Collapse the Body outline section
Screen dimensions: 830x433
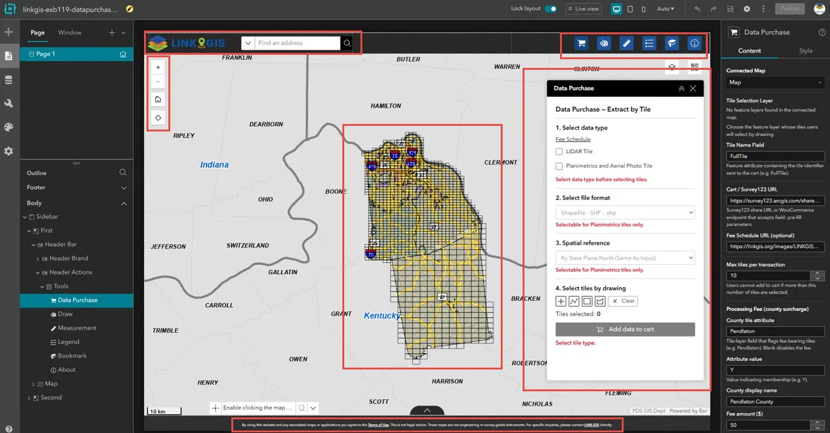[123, 203]
